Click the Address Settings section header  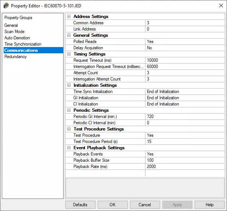[x=91, y=17]
